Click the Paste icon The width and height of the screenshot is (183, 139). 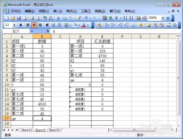[x=70, y=18]
